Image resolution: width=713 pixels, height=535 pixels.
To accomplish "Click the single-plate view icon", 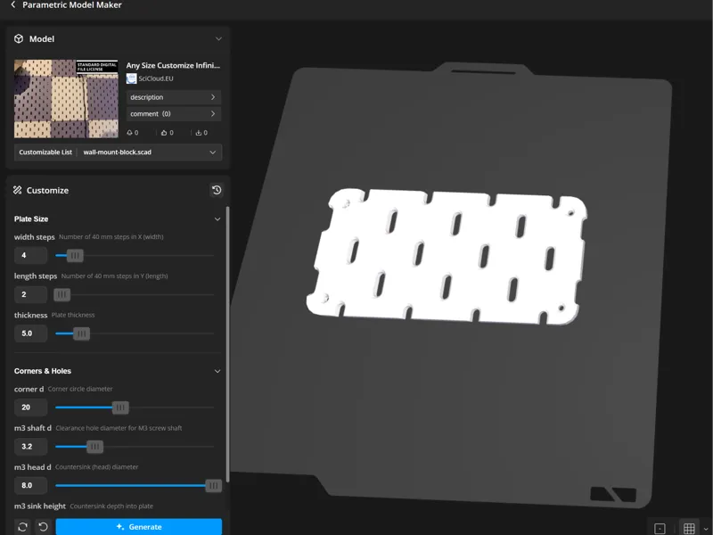I will [x=660, y=528].
